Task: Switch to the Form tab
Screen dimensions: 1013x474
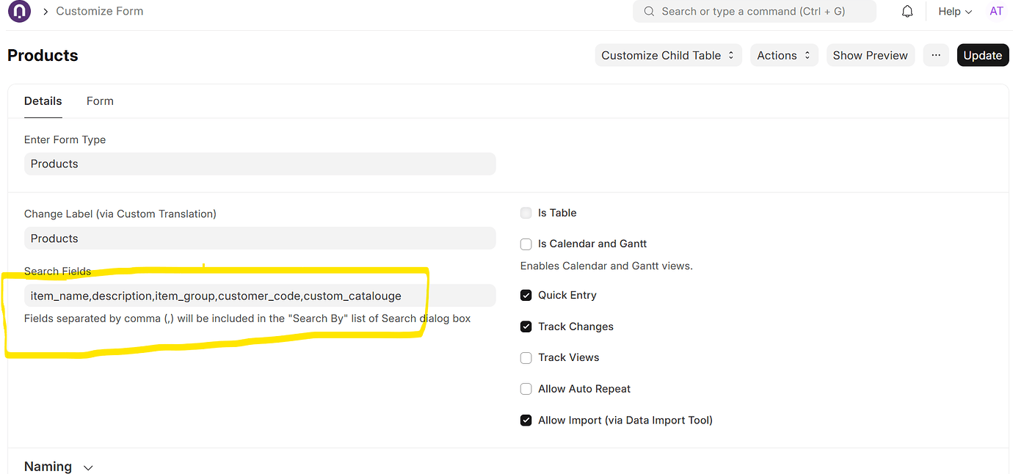Action: (x=100, y=101)
